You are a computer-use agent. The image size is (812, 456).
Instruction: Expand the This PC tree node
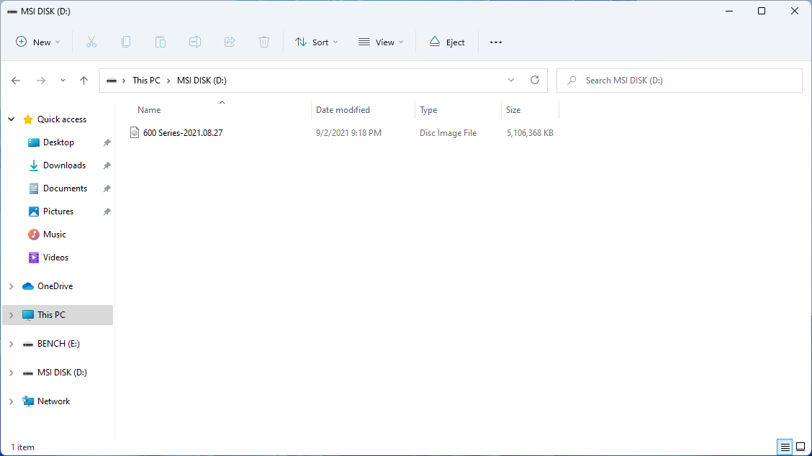[x=12, y=315]
